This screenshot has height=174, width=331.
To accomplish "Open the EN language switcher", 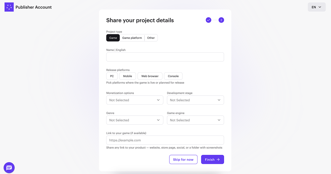I will pyautogui.click(x=316, y=7).
